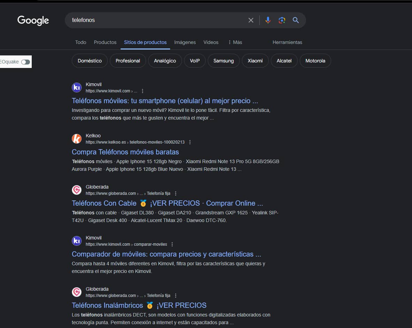The height and width of the screenshot is (328, 412).
Task: Expand the Más search options menu
Action: tap(235, 42)
